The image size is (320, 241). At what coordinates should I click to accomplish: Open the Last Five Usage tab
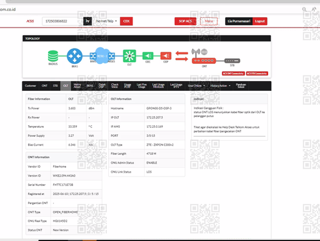[141, 86]
